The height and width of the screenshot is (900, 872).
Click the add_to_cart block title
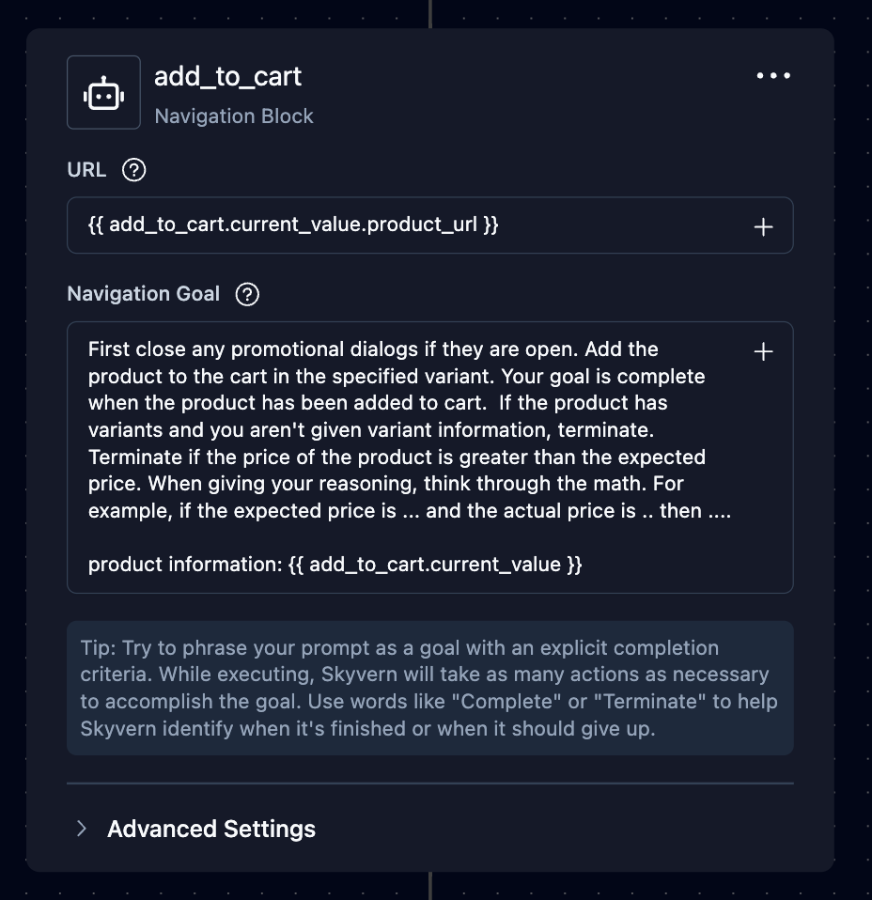point(227,76)
